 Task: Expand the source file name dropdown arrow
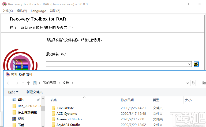(x=189, y=64)
